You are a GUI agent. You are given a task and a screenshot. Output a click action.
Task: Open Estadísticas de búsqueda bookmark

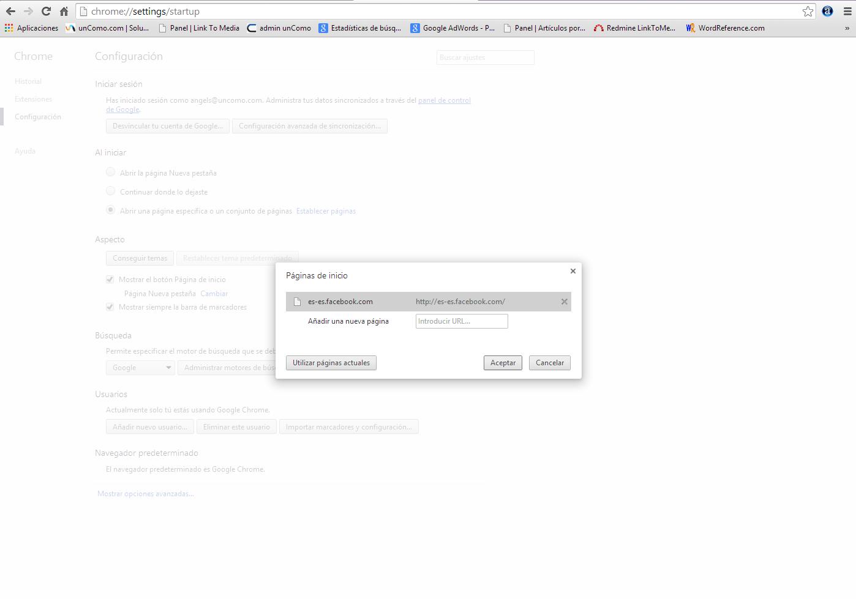[x=360, y=28]
